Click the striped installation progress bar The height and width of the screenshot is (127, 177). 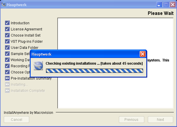point(95,71)
